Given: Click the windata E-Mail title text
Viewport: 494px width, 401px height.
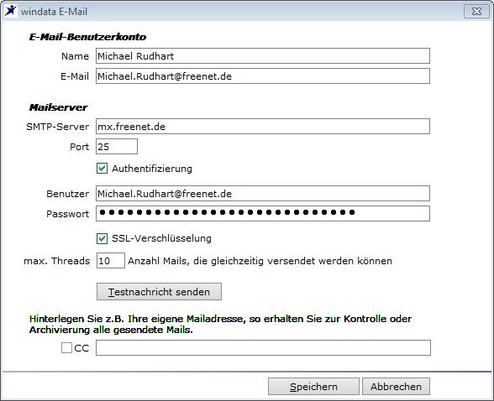Looking at the screenshot, I should (x=54, y=12).
